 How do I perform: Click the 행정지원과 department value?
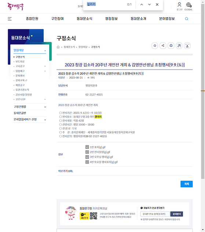pyautogui.click(x=91, y=85)
